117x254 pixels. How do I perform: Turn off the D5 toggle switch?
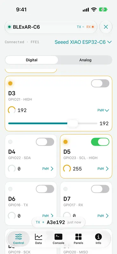(x=100, y=142)
